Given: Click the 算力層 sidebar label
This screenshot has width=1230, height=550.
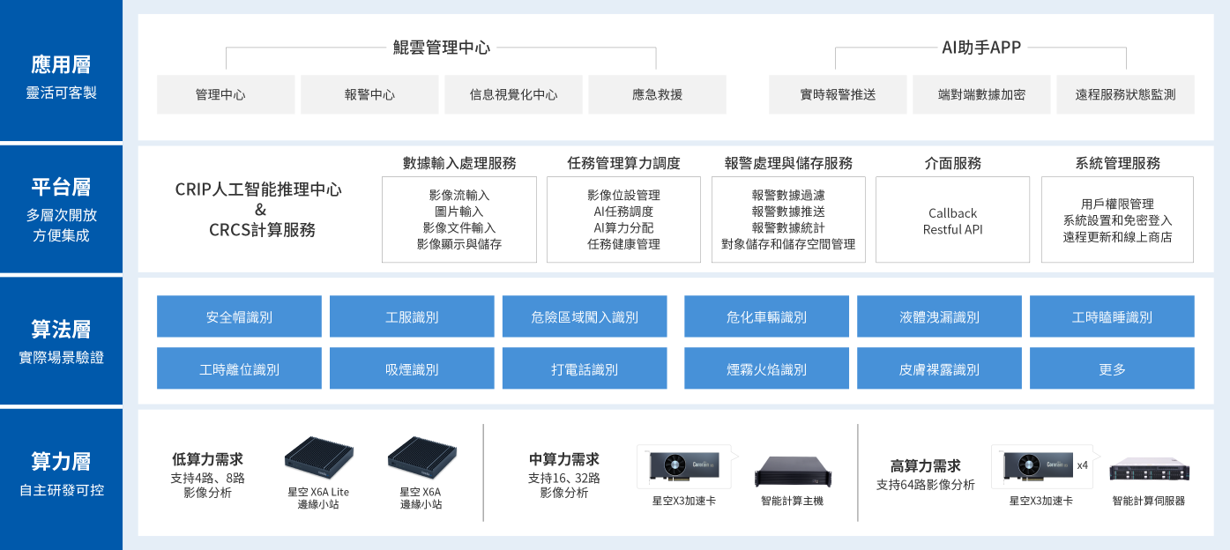Looking at the screenshot, I should (x=61, y=461).
